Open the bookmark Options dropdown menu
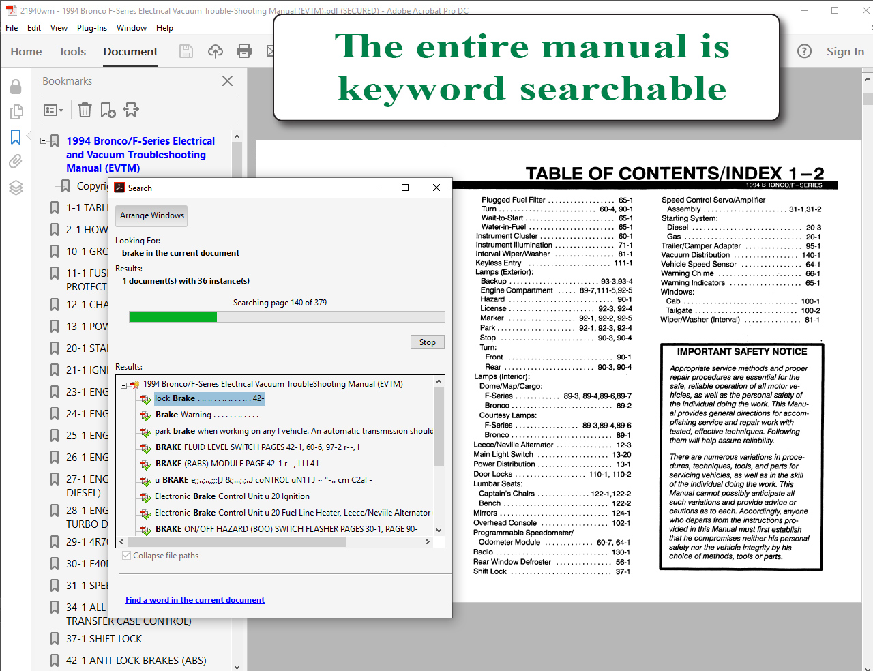 point(53,110)
